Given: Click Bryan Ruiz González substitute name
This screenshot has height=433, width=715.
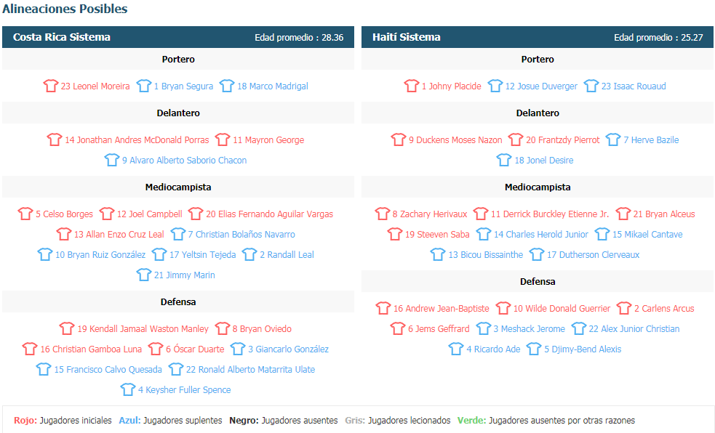Looking at the screenshot, I should (x=100, y=254).
